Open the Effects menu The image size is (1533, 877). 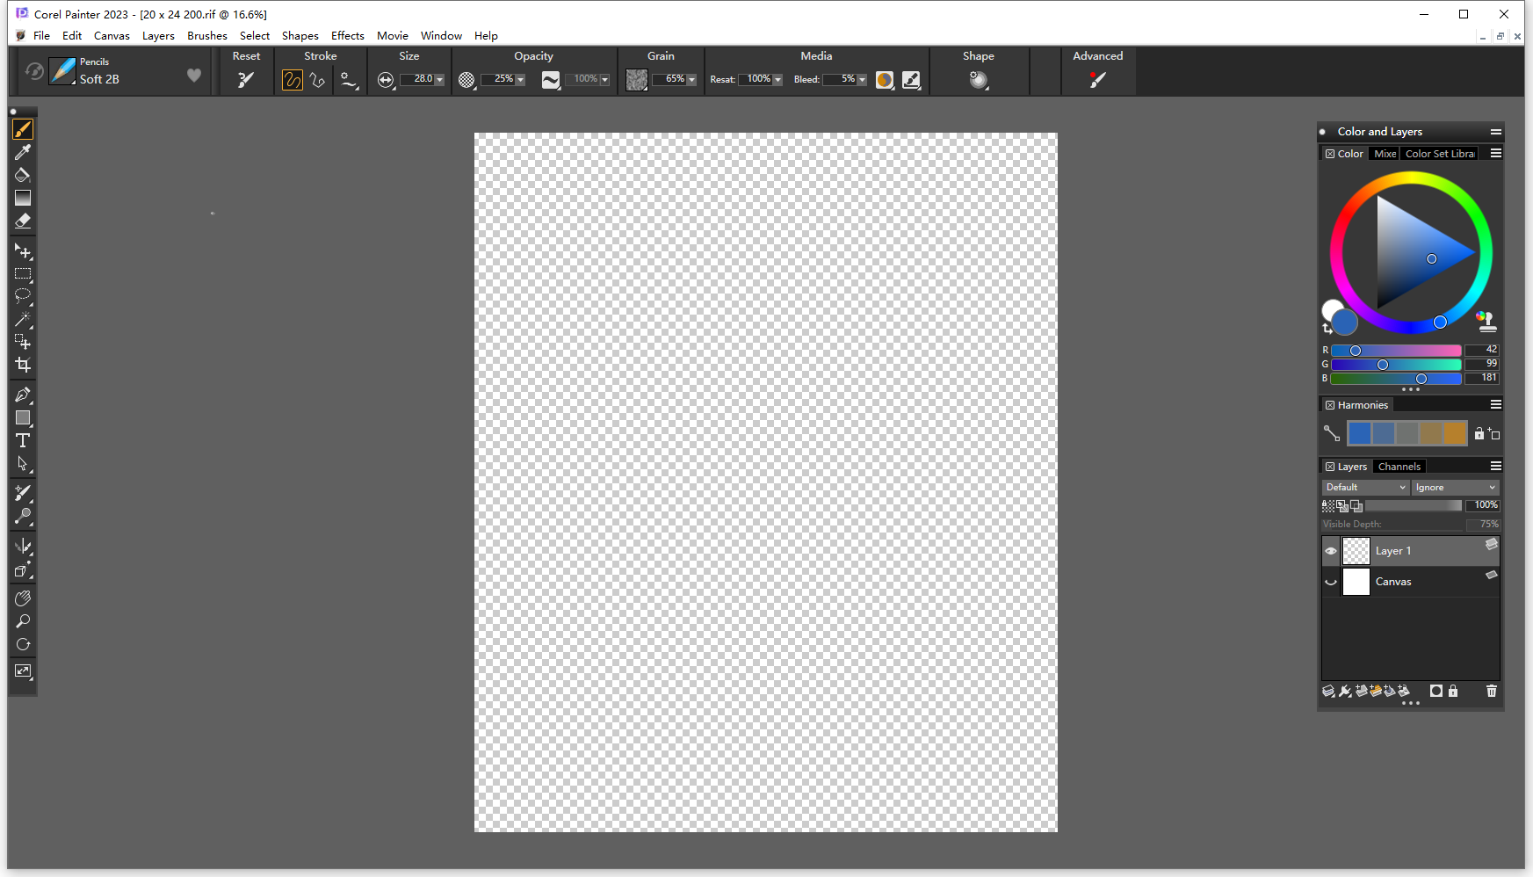point(348,36)
